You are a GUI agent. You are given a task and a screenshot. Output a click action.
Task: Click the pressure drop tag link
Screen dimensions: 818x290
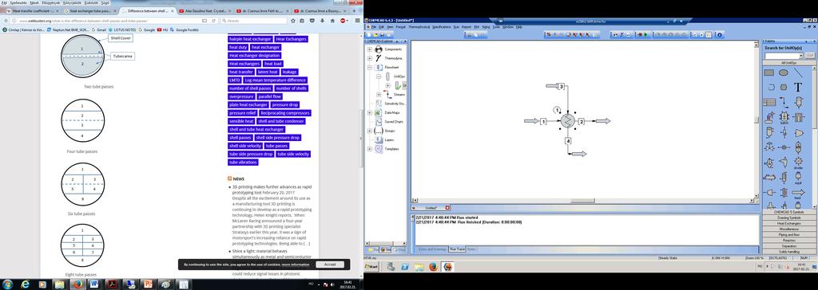(285, 104)
